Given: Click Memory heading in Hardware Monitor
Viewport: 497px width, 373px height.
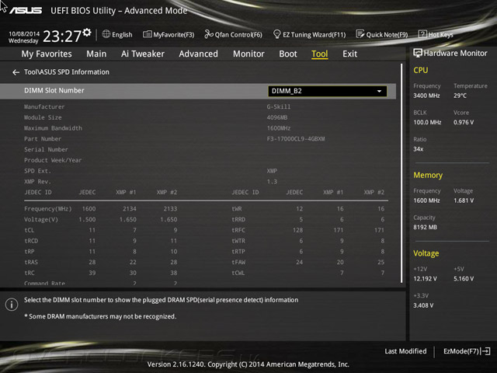Looking at the screenshot, I should tap(428, 175).
